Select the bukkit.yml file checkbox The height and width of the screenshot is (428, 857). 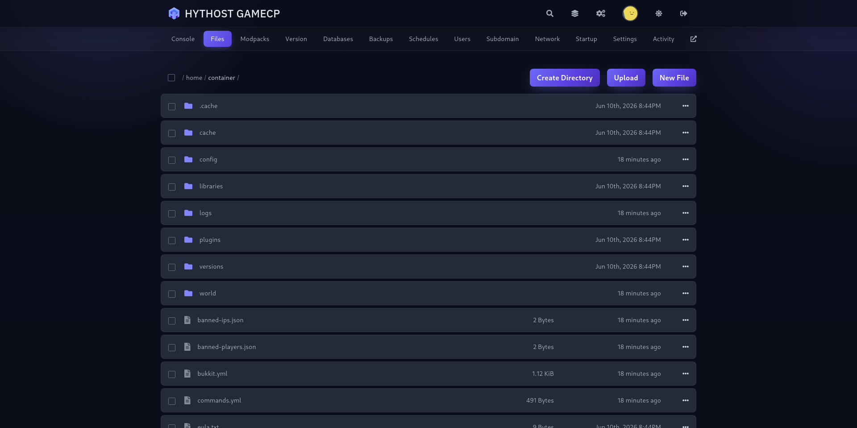point(172,374)
